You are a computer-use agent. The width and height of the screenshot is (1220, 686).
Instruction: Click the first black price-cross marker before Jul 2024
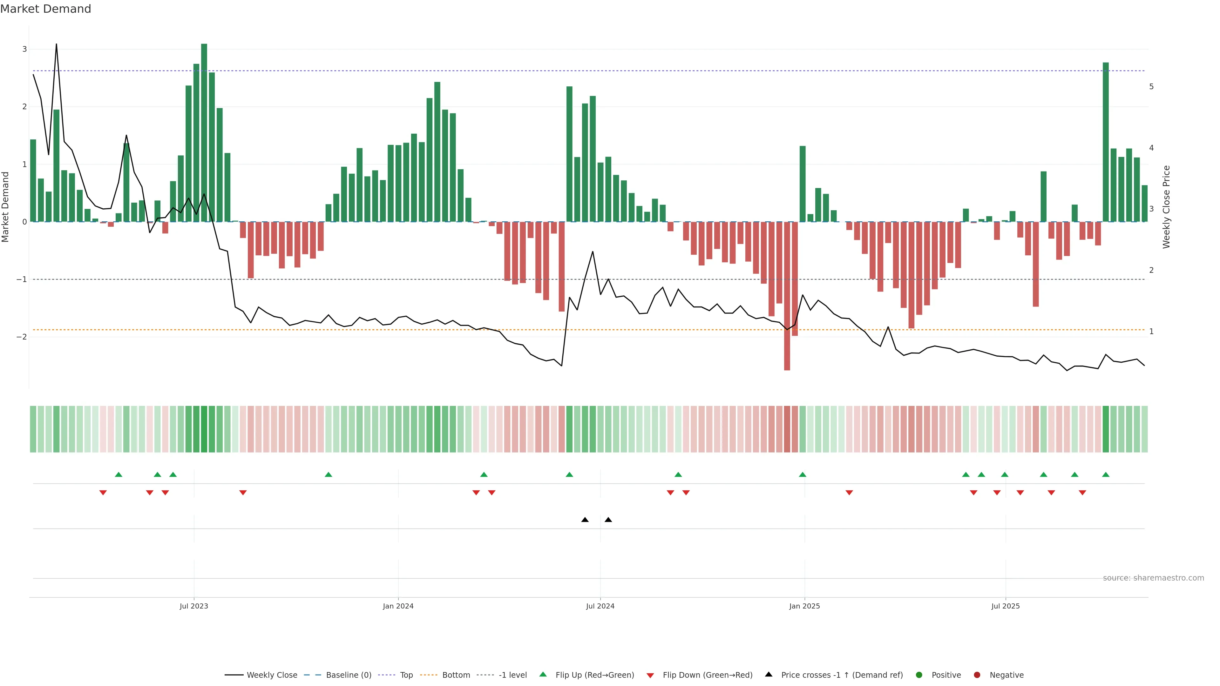point(585,520)
